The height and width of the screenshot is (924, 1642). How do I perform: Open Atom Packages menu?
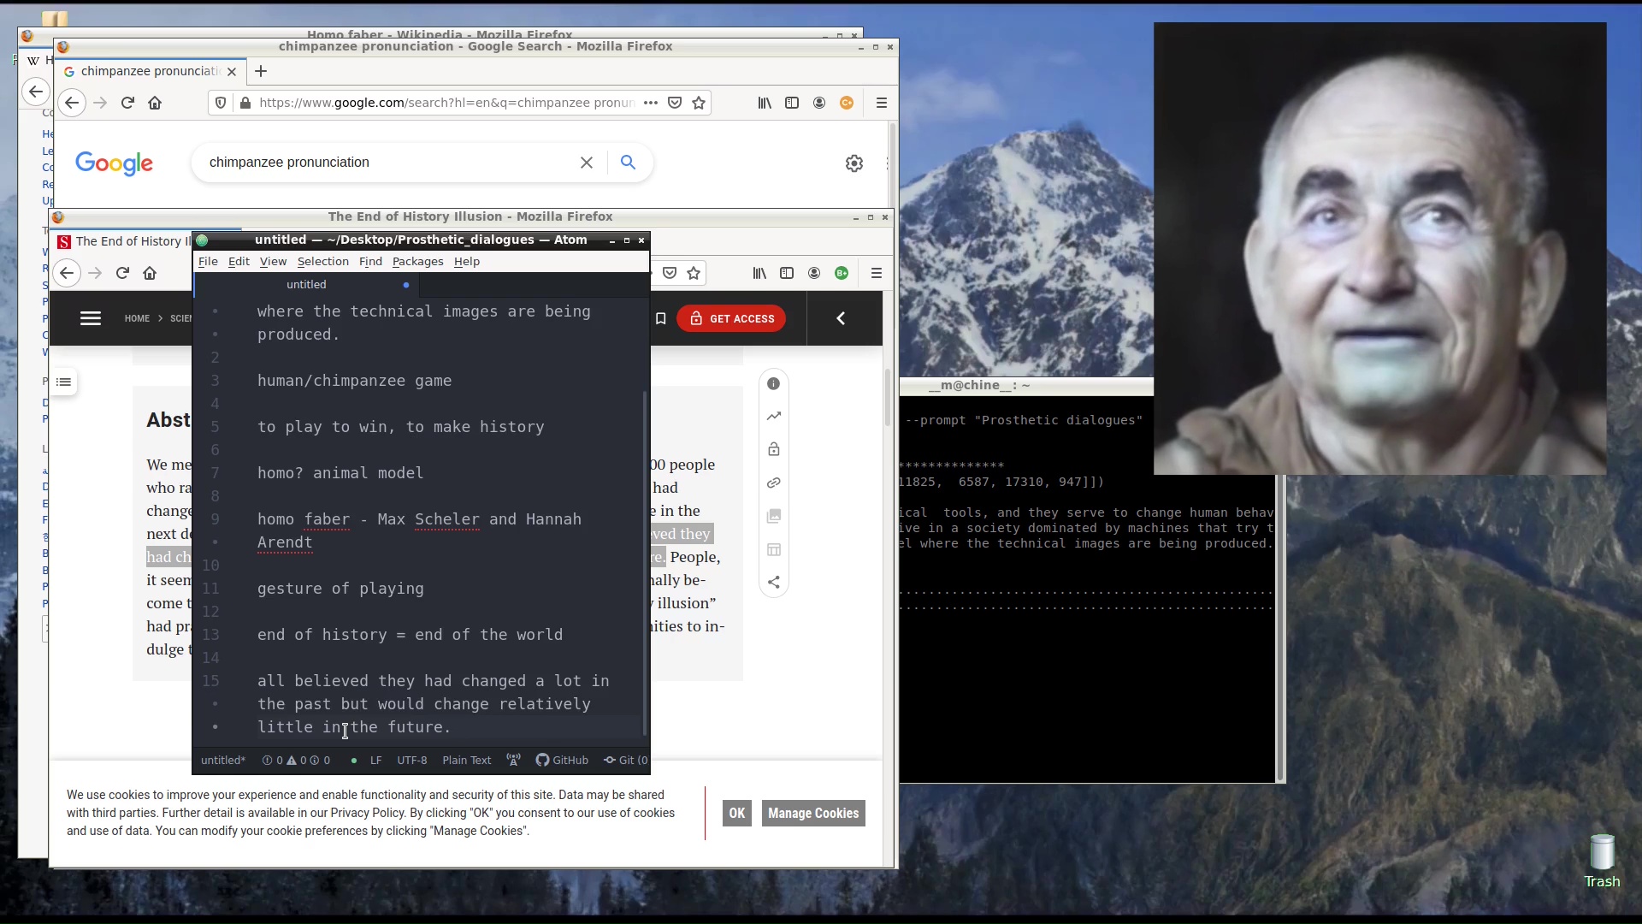point(417,262)
